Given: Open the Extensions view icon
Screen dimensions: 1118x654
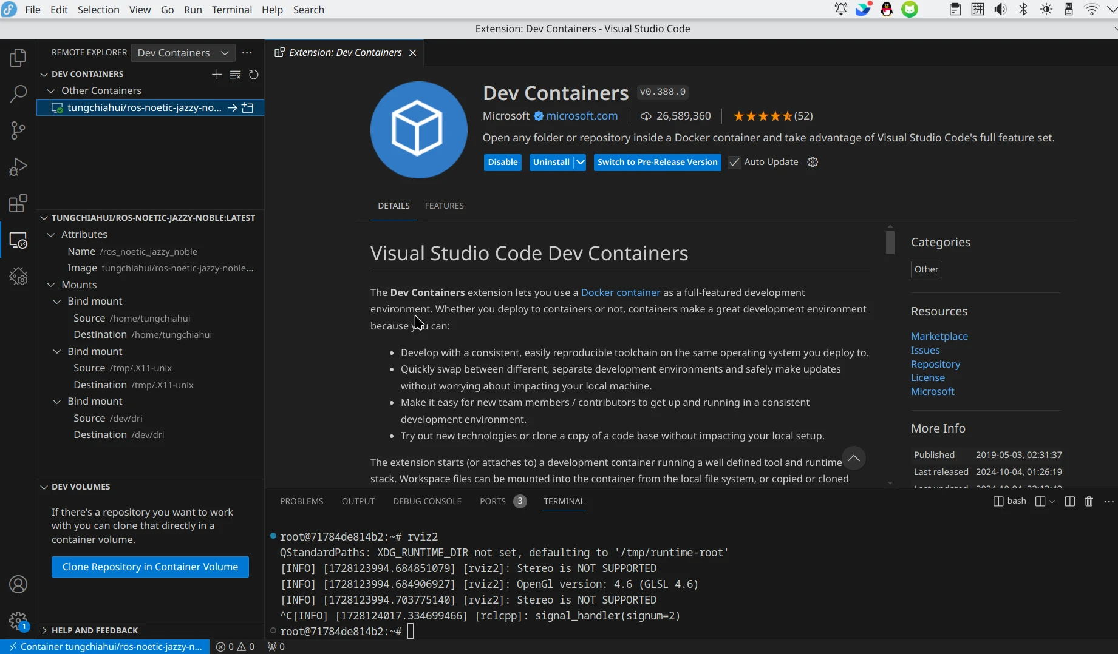Looking at the screenshot, I should tap(18, 203).
